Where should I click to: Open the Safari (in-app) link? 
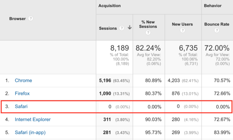(x=30, y=132)
